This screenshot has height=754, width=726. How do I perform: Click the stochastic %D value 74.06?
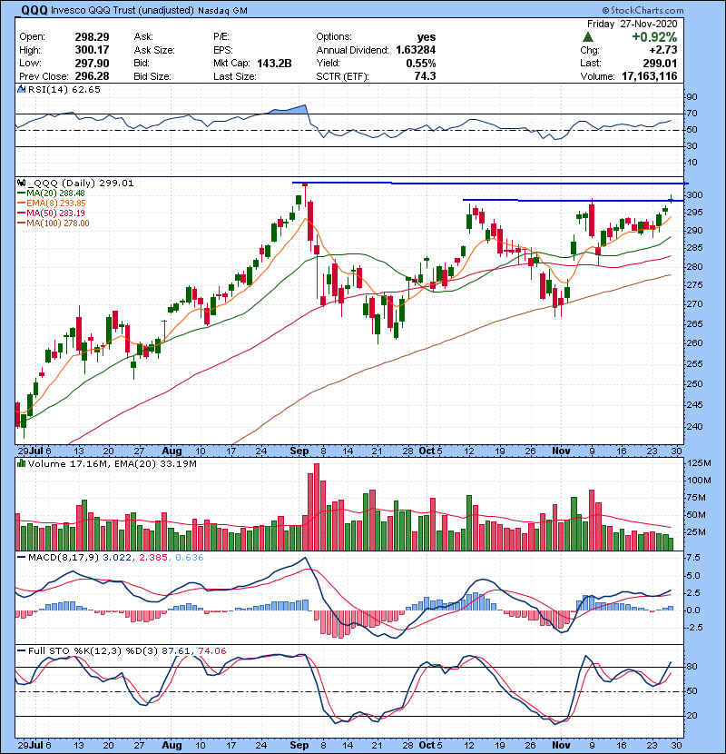211,650
